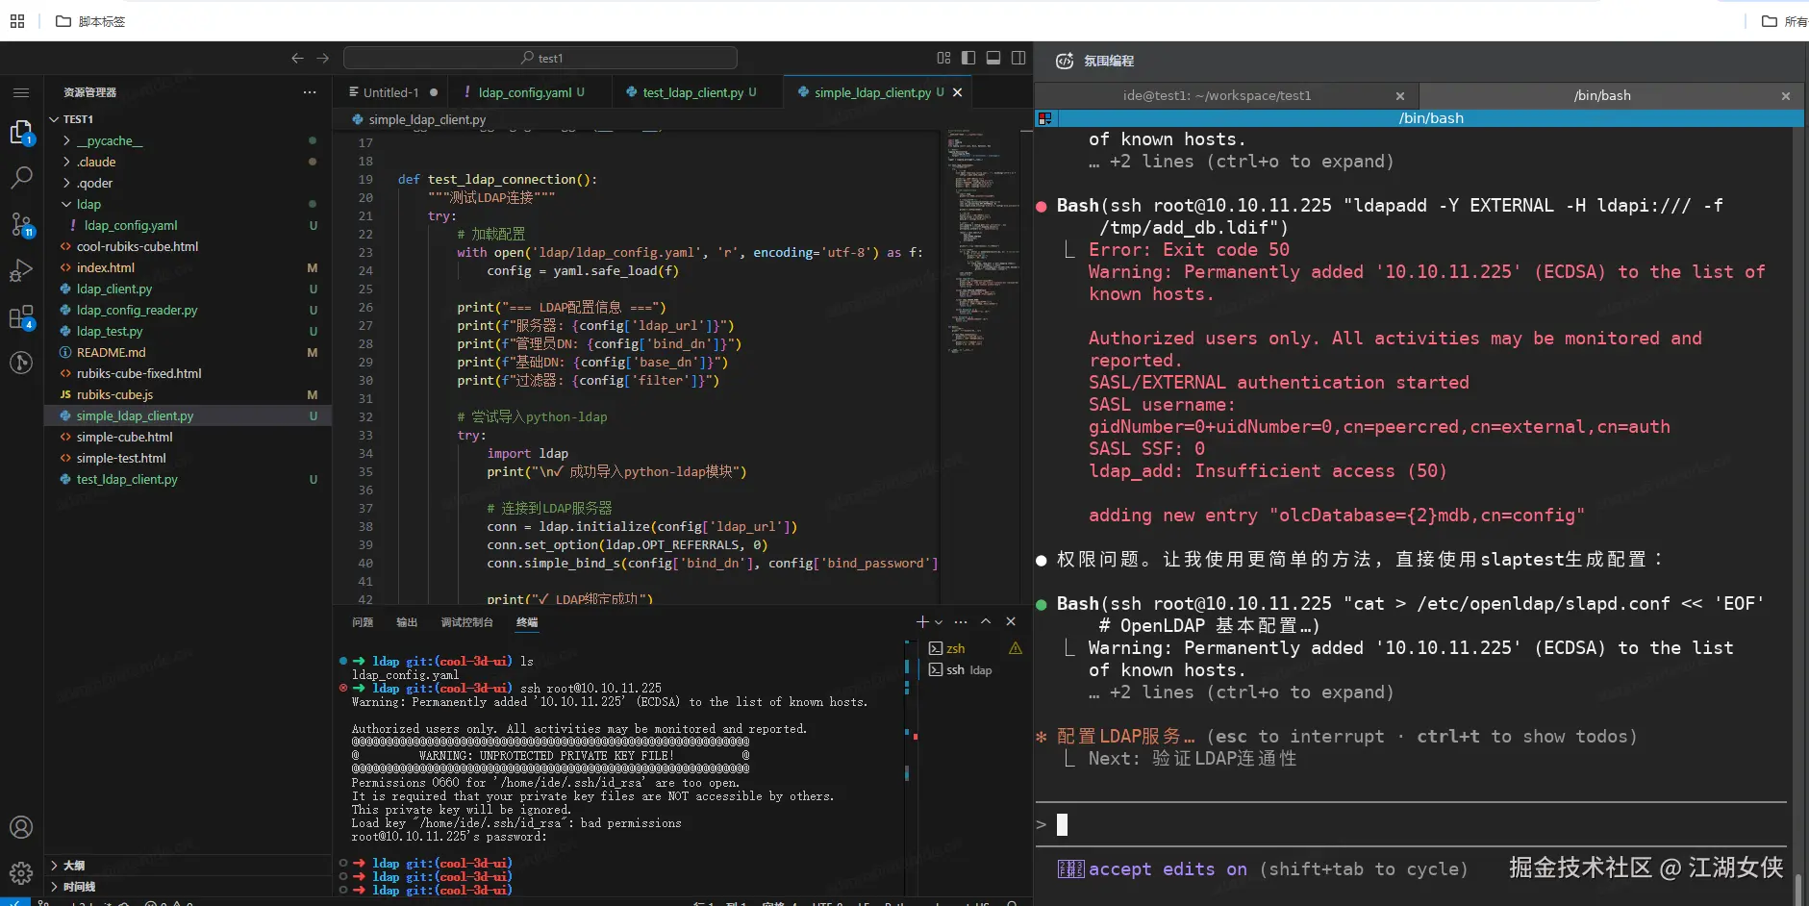Select the ssh ldap terminal session

click(x=960, y=669)
